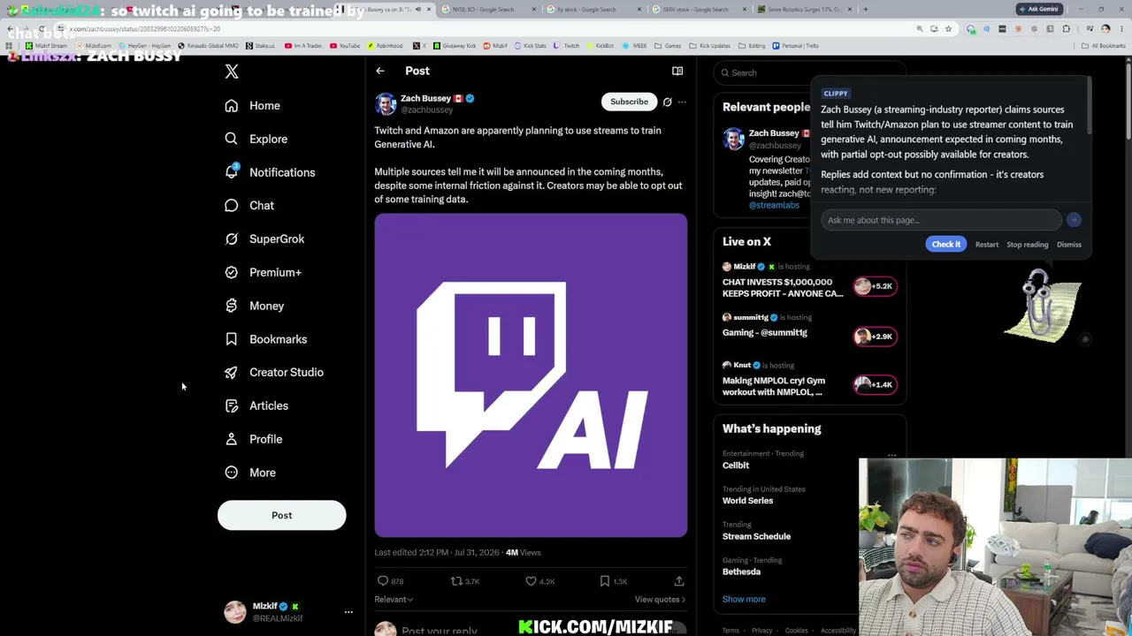The width and height of the screenshot is (1132, 636).
Task: Click the @streamlabs mention link
Action: 774,205
